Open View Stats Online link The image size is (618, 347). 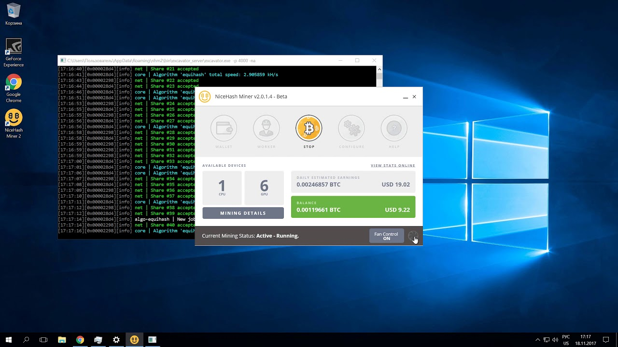tap(393, 165)
